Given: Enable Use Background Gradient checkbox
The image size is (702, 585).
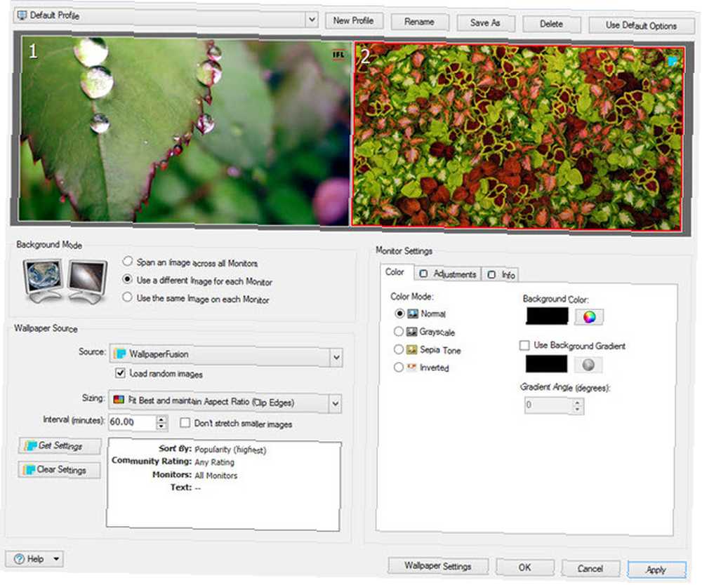Looking at the screenshot, I should pos(524,345).
